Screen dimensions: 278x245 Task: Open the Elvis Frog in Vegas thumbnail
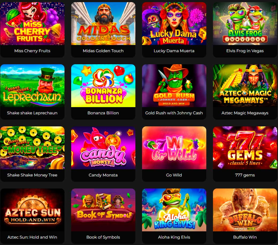pos(245,24)
